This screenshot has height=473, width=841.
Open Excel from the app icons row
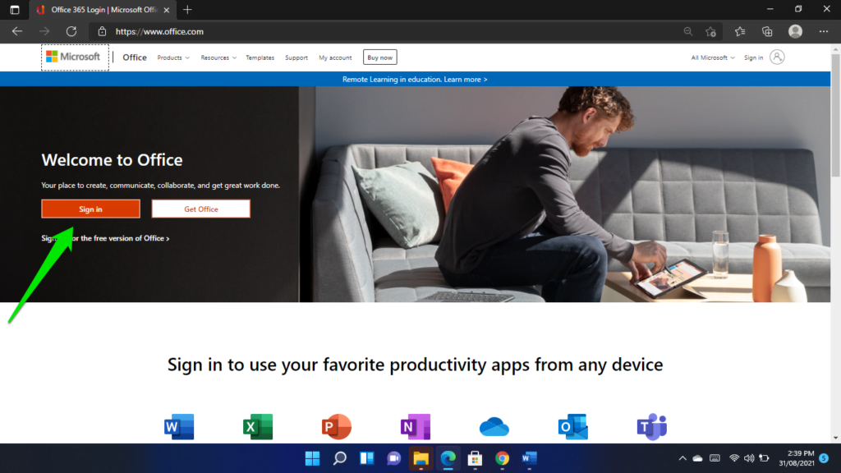258,426
